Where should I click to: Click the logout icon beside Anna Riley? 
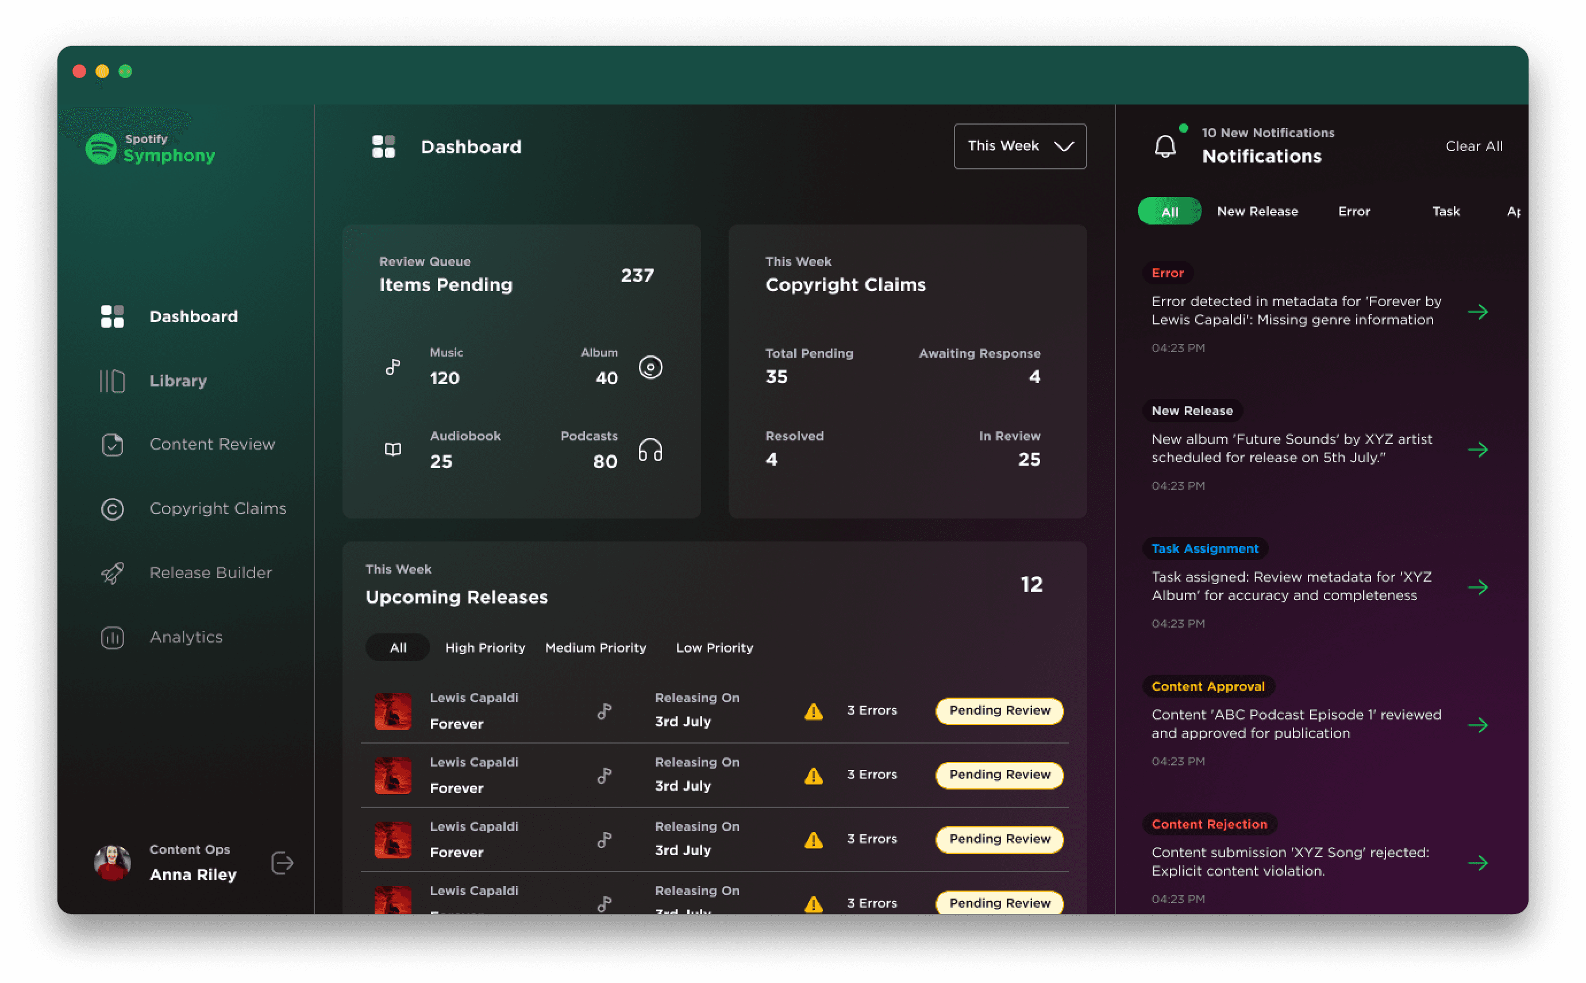pos(282,863)
